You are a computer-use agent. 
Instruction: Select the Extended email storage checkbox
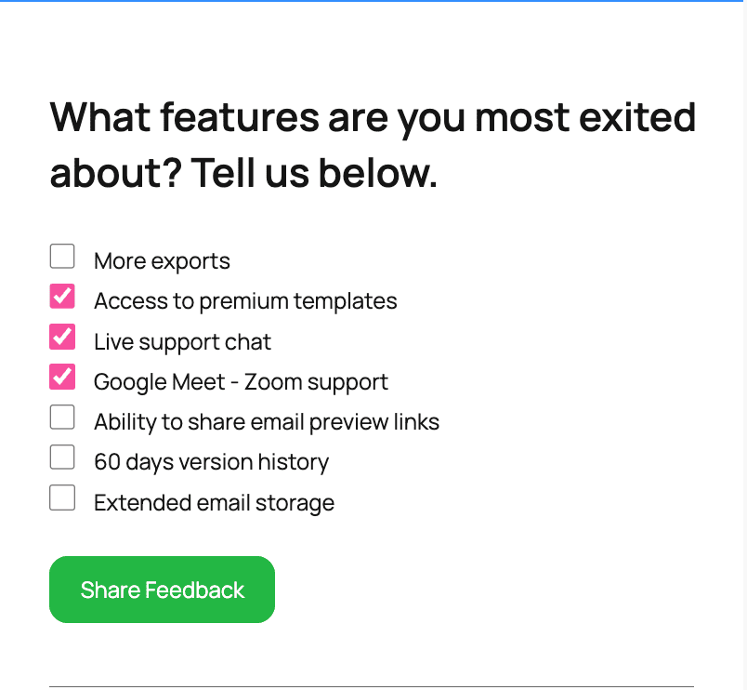62,498
